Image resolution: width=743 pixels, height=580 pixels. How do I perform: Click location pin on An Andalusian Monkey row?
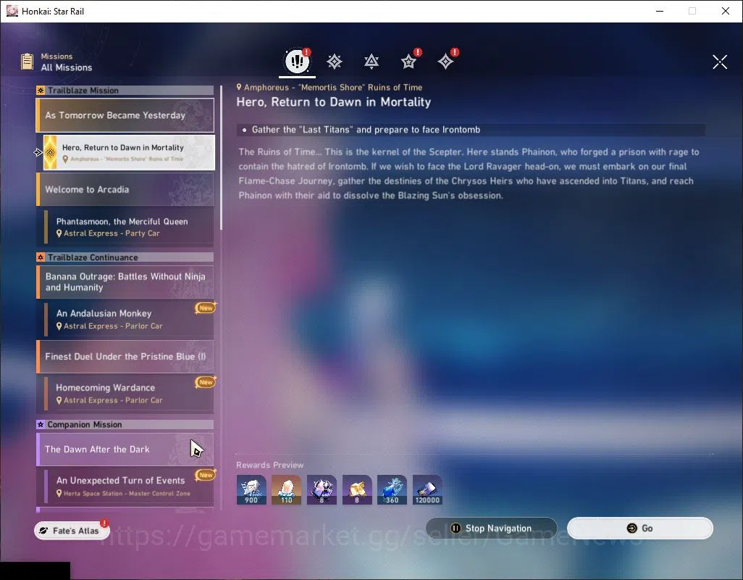pyautogui.click(x=59, y=326)
